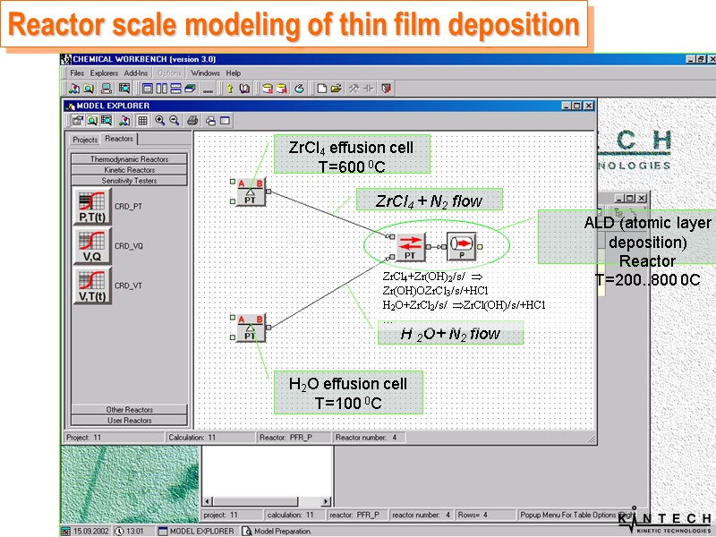Click the circular refresh icon
716x537 pixels.
299,89
